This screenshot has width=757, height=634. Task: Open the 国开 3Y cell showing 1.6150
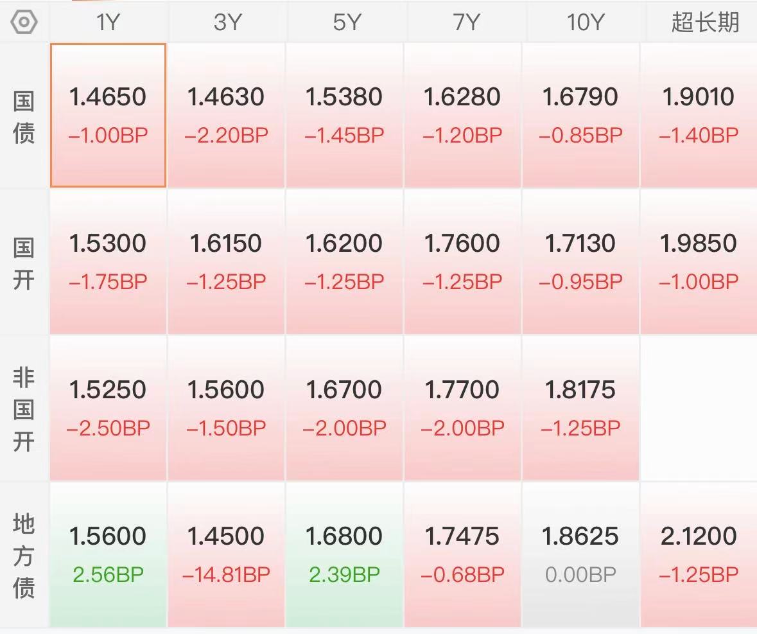pyautogui.click(x=226, y=261)
